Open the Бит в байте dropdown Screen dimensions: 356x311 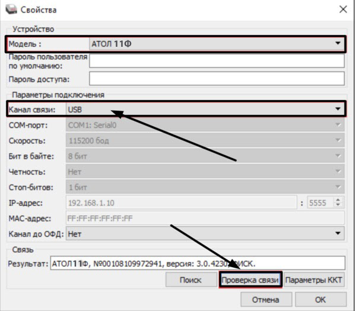[204, 156]
